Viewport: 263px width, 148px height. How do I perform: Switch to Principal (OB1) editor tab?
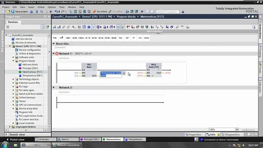pyautogui.click(x=90, y=139)
